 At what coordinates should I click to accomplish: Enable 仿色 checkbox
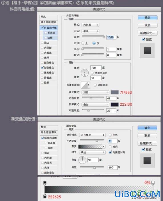(x=110, y=135)
